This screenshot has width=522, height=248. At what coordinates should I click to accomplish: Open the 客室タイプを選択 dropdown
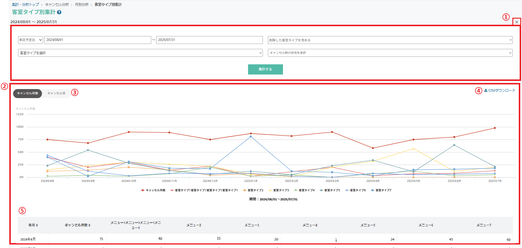click(x=140, y=53)
